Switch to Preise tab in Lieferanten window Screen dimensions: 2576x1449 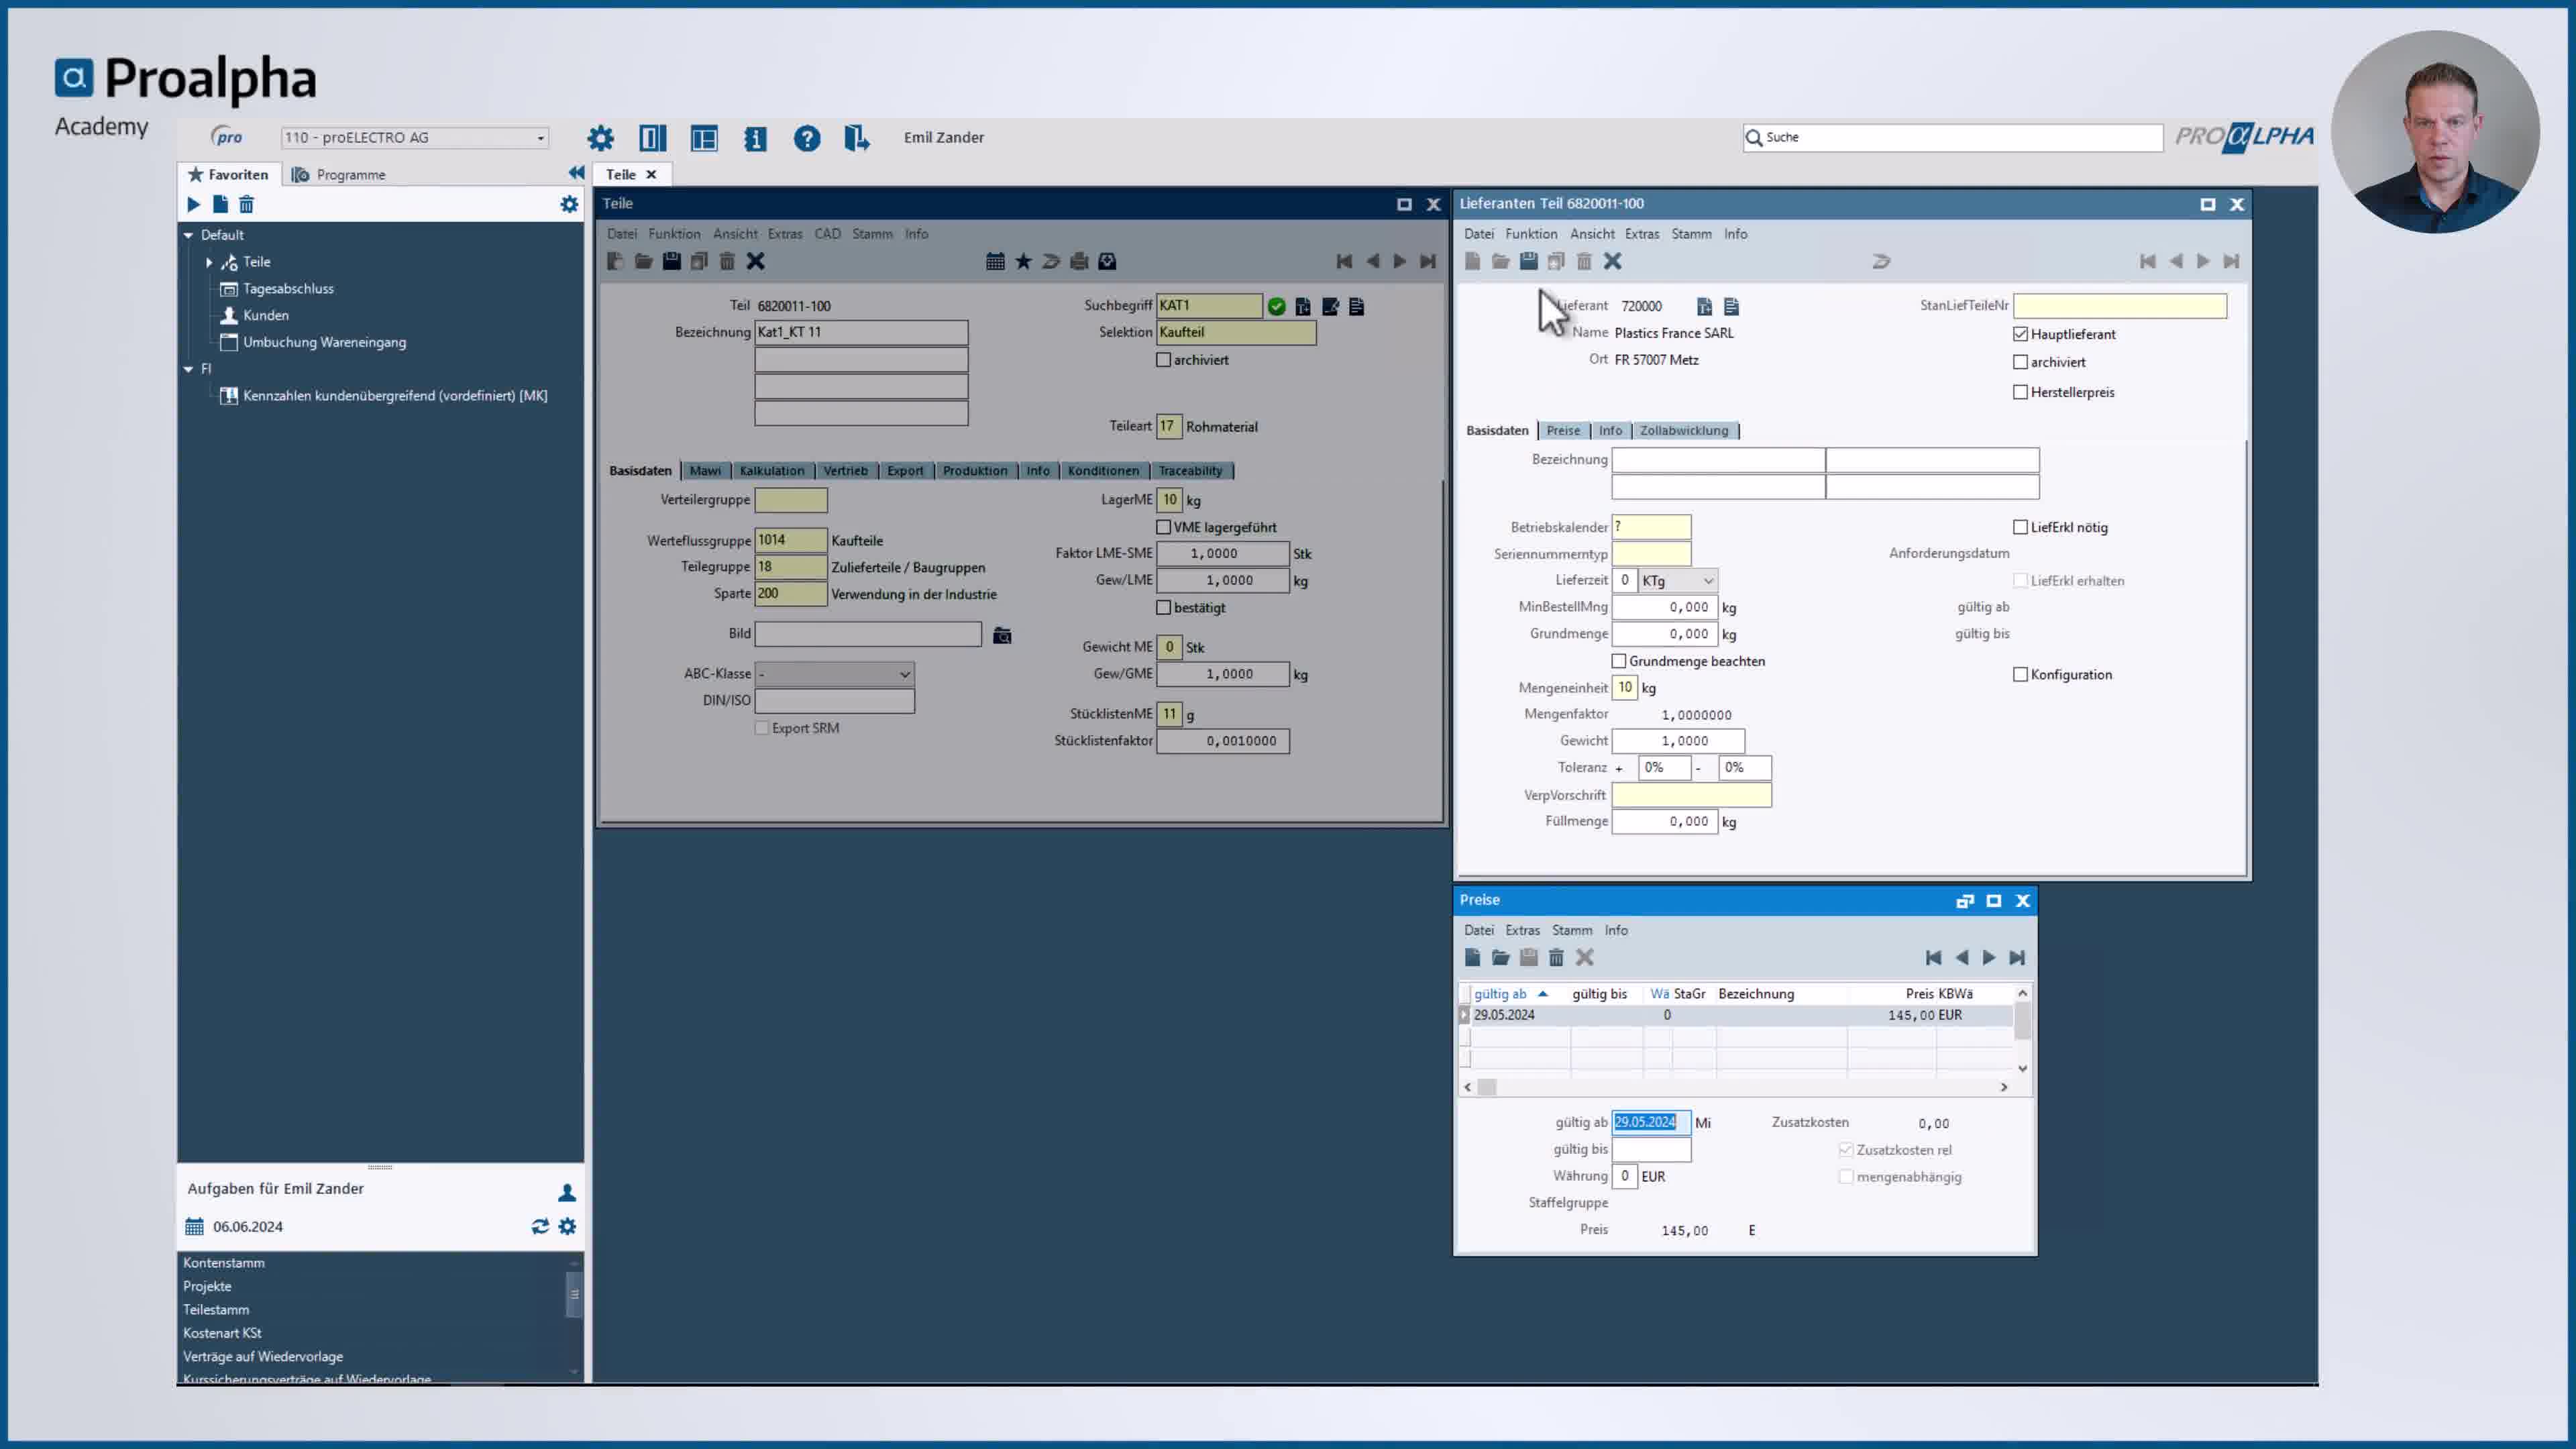1563,430
